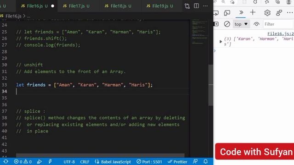Open the warnings count in status bar
Viewport: 294px width, 165px height.
coord(28,162)
